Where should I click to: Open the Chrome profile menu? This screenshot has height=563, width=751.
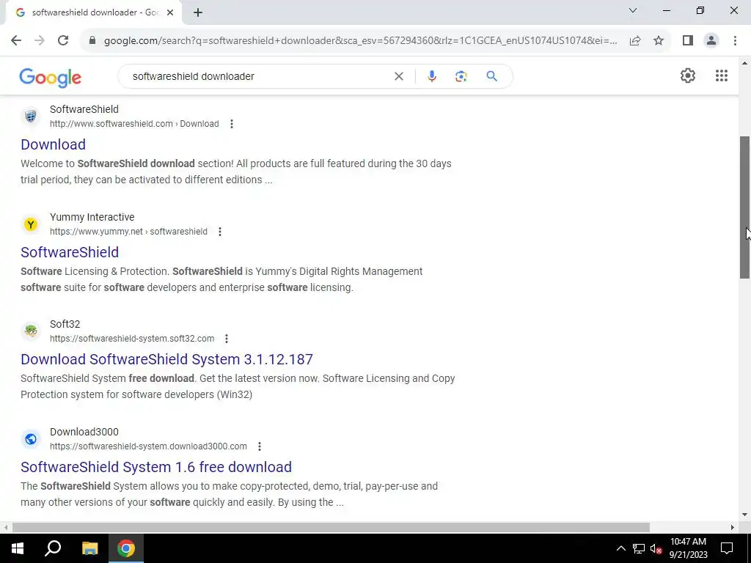(x=711, y=41)
